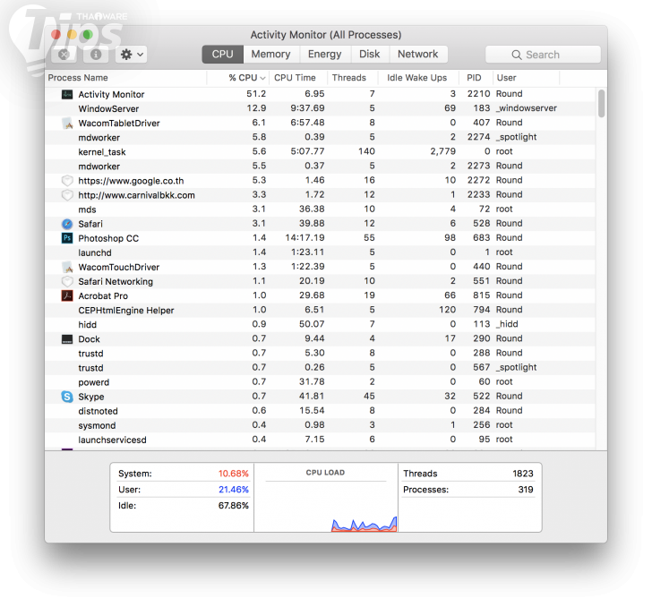Click the google.co.th shield icon
The width and height of the screenshot is (652, 607).
(x=67, y=181)
